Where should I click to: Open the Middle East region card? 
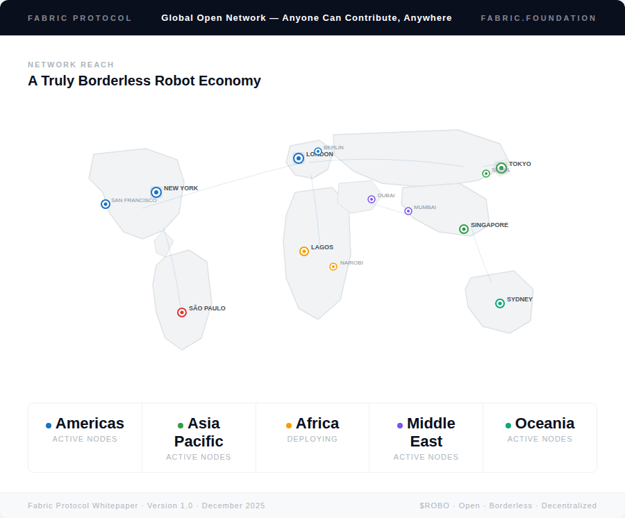click(x=426, y=437)
